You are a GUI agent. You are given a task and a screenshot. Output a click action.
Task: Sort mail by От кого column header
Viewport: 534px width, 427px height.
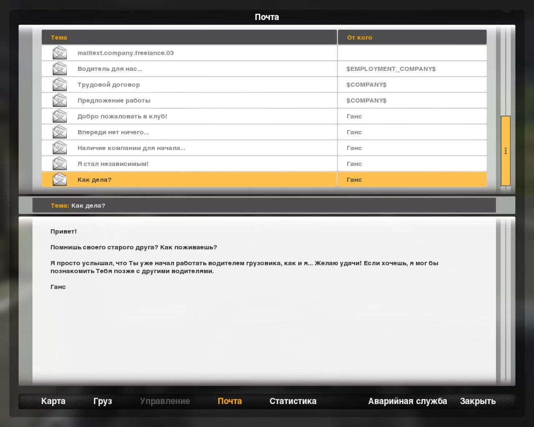pos(412,37)
